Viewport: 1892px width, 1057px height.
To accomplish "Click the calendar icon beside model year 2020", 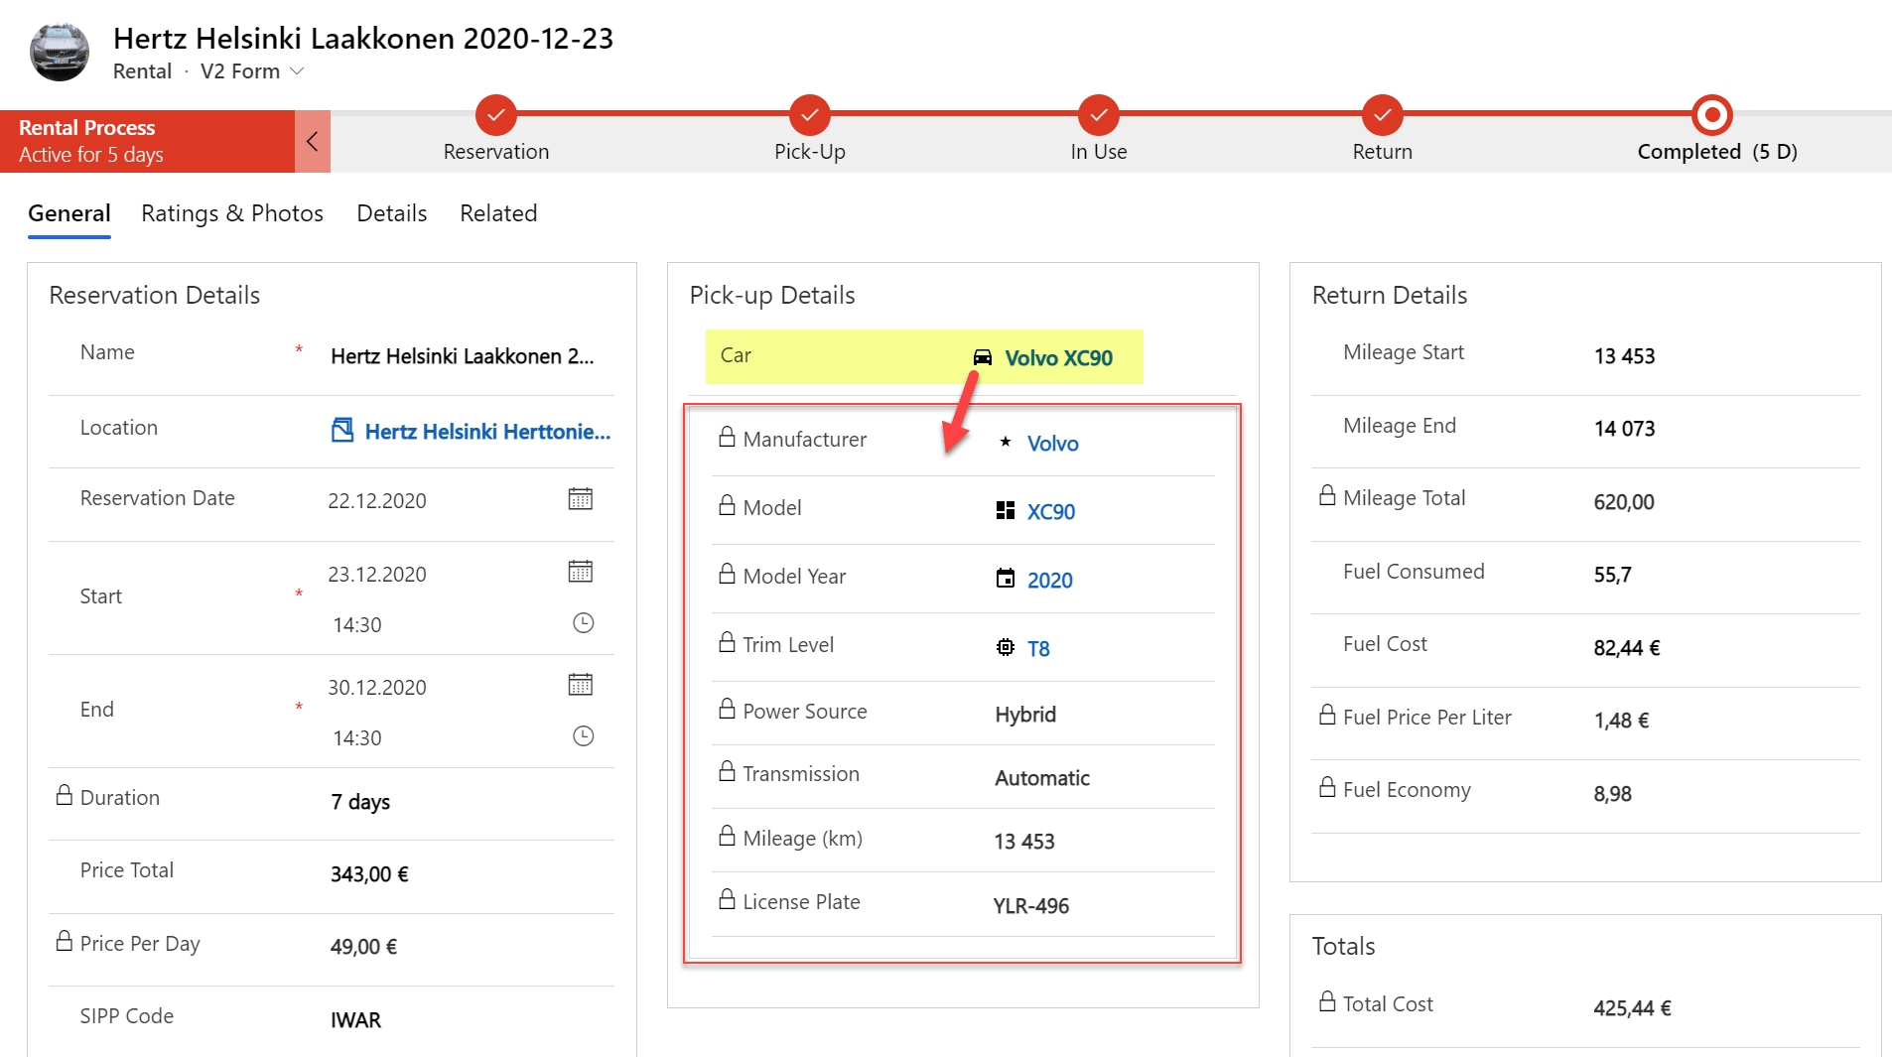I will (1006, 579).
